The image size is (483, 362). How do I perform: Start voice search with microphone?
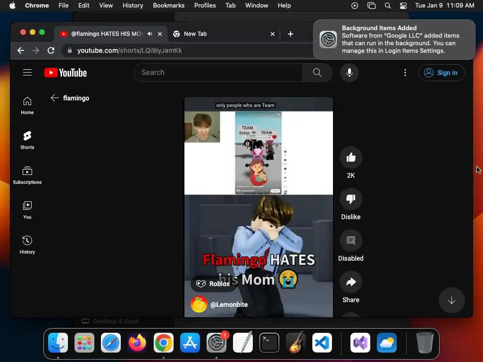tap(350, 73)
